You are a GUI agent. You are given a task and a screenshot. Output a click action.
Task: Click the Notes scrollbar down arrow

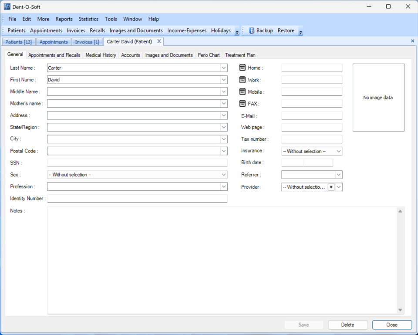400,310
